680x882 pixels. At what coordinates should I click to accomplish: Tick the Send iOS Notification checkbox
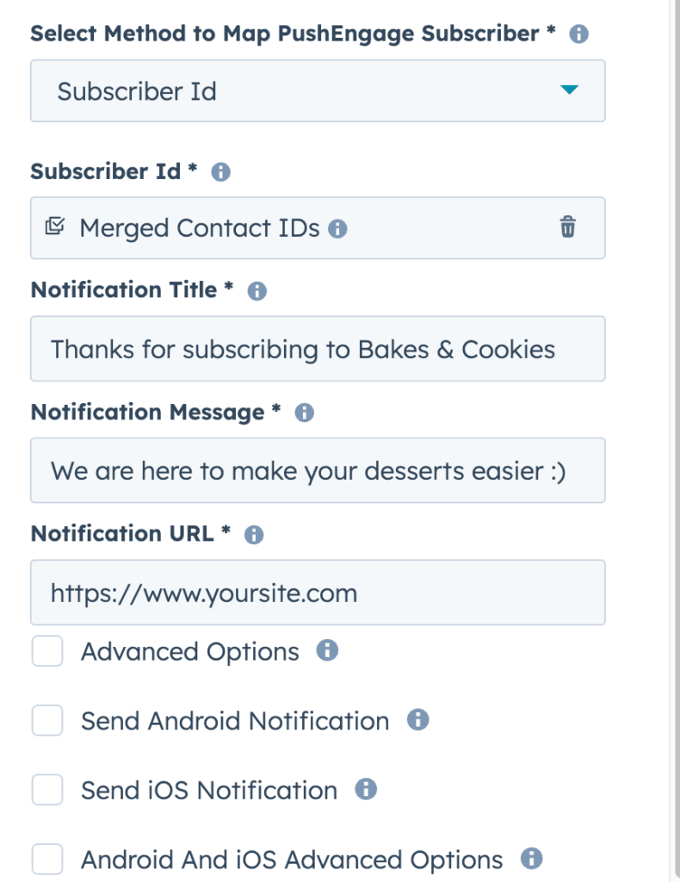[x=47, y=789]
